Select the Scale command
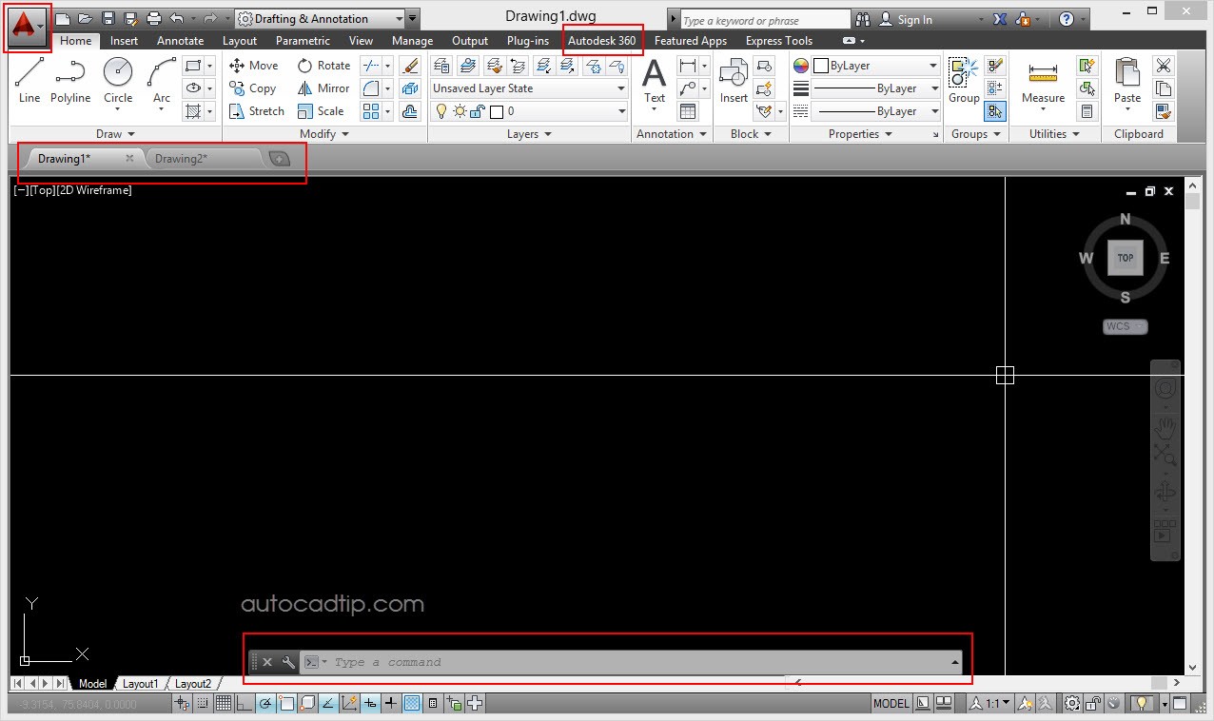The width and height of the screenshot is (1214, 721). point(321,111)
